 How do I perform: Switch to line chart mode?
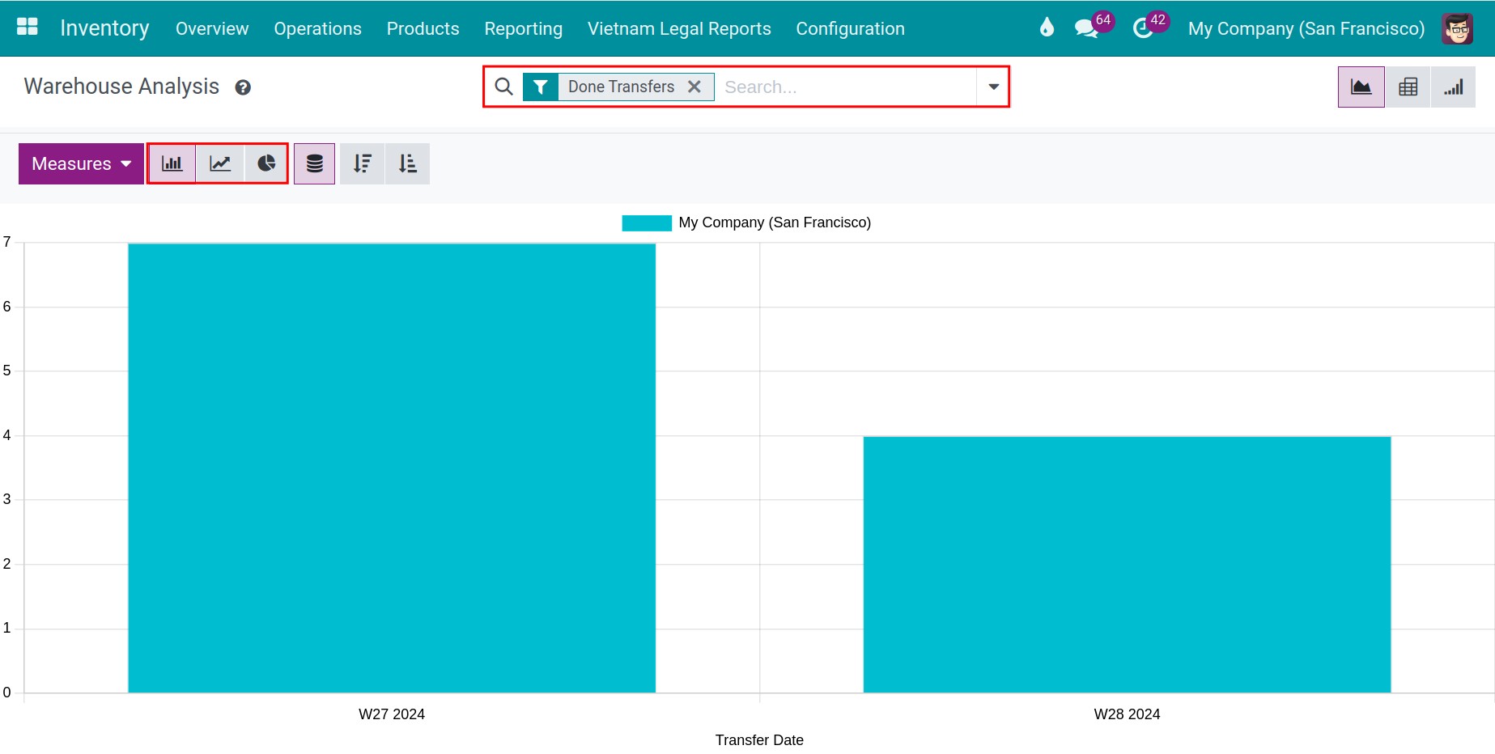220,163
